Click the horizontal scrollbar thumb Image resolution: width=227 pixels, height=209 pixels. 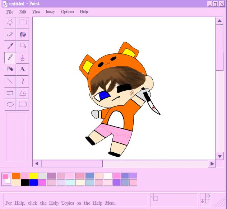coord(72,163)
